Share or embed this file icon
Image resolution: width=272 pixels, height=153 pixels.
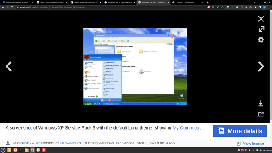(x=261, y=114)
